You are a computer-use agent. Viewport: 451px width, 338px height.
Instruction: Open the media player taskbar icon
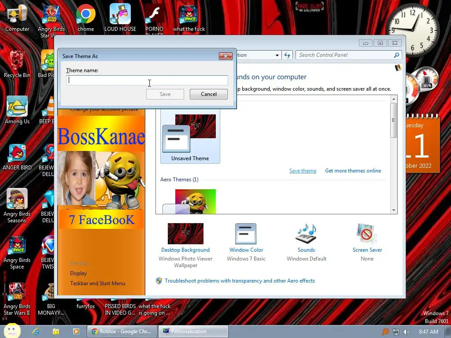pos(76,331)
